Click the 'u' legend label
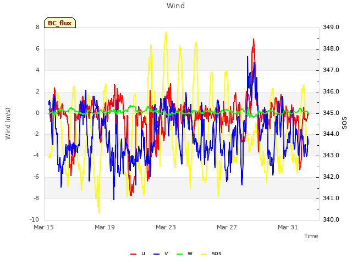Screen dimensions: 352x264 coord(143,254)
